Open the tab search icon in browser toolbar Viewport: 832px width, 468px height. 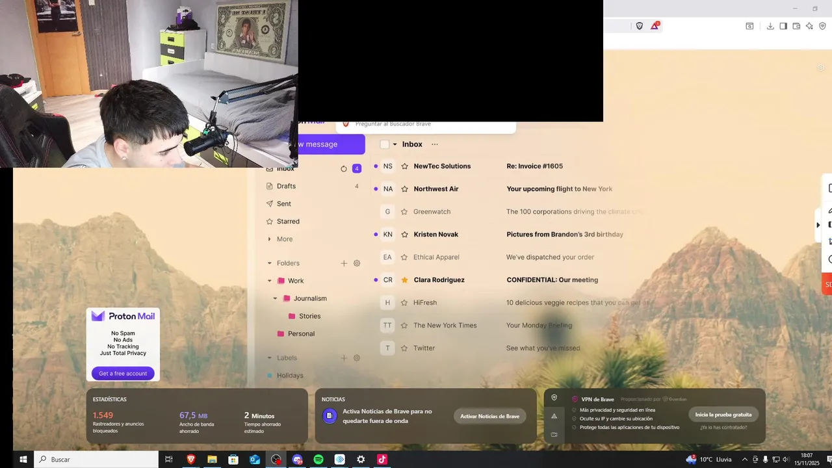(x=749, y=26)
